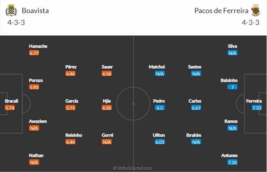Click Pedro's 6.5 rating badge

(x=160, y=108)
